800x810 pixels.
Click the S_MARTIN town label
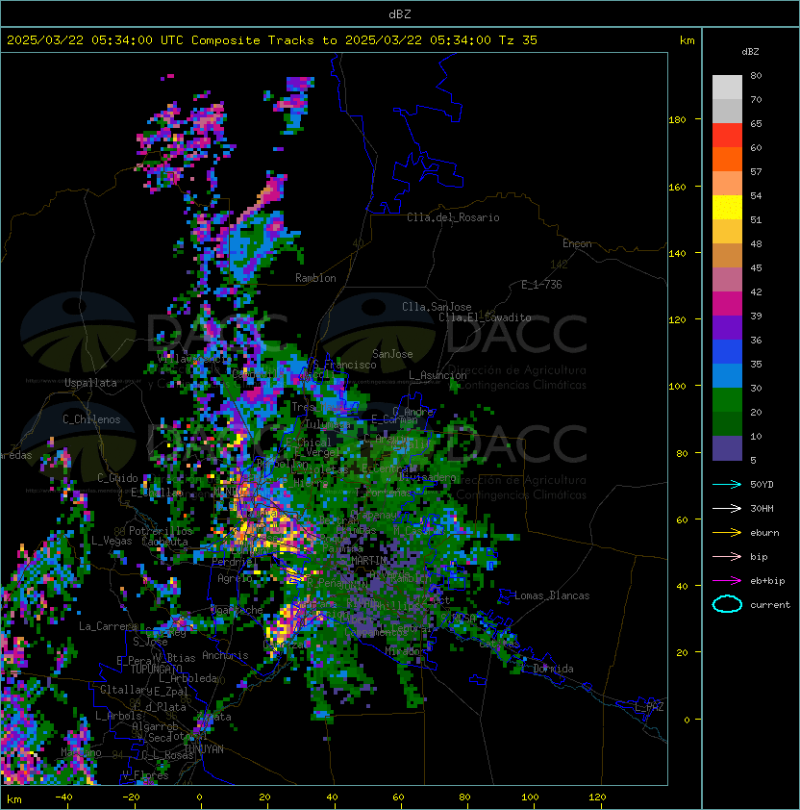click(363, 560)
